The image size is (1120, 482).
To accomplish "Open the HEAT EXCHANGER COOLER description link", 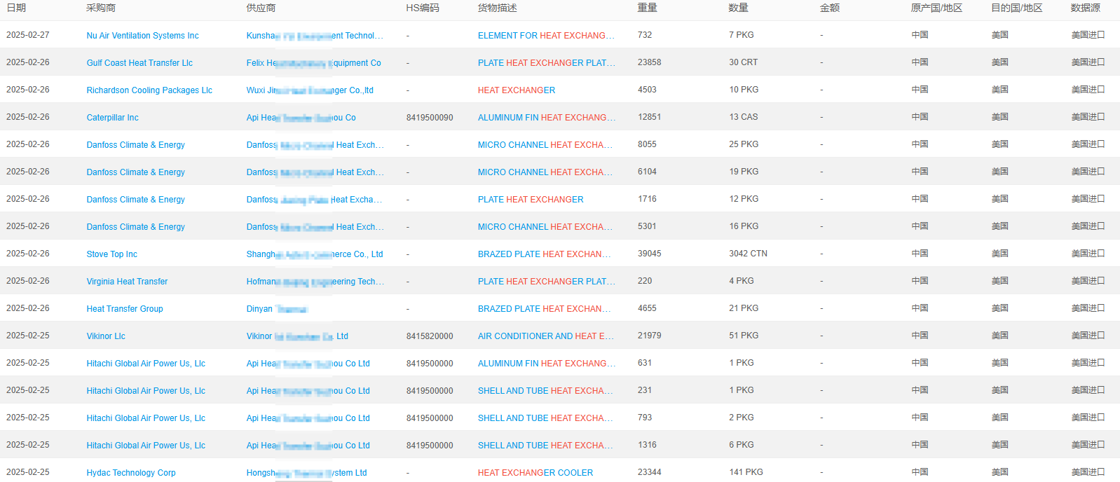I will tap(535, 473).
